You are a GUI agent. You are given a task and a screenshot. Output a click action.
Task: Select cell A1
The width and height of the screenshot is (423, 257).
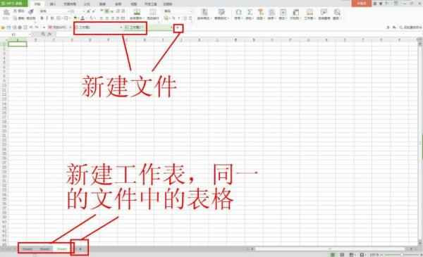18,44
